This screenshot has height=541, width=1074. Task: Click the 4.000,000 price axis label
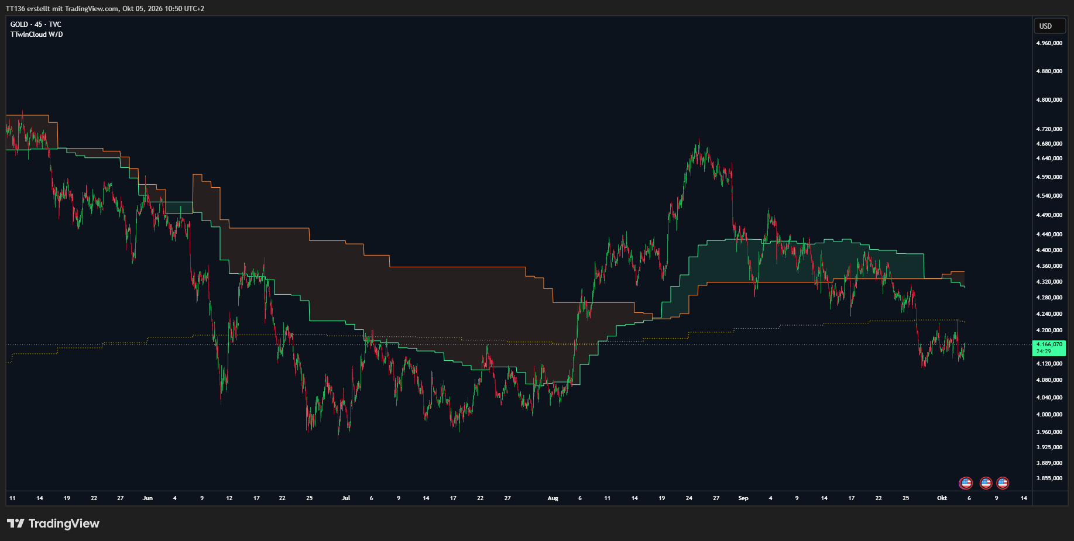[1049, 415]
